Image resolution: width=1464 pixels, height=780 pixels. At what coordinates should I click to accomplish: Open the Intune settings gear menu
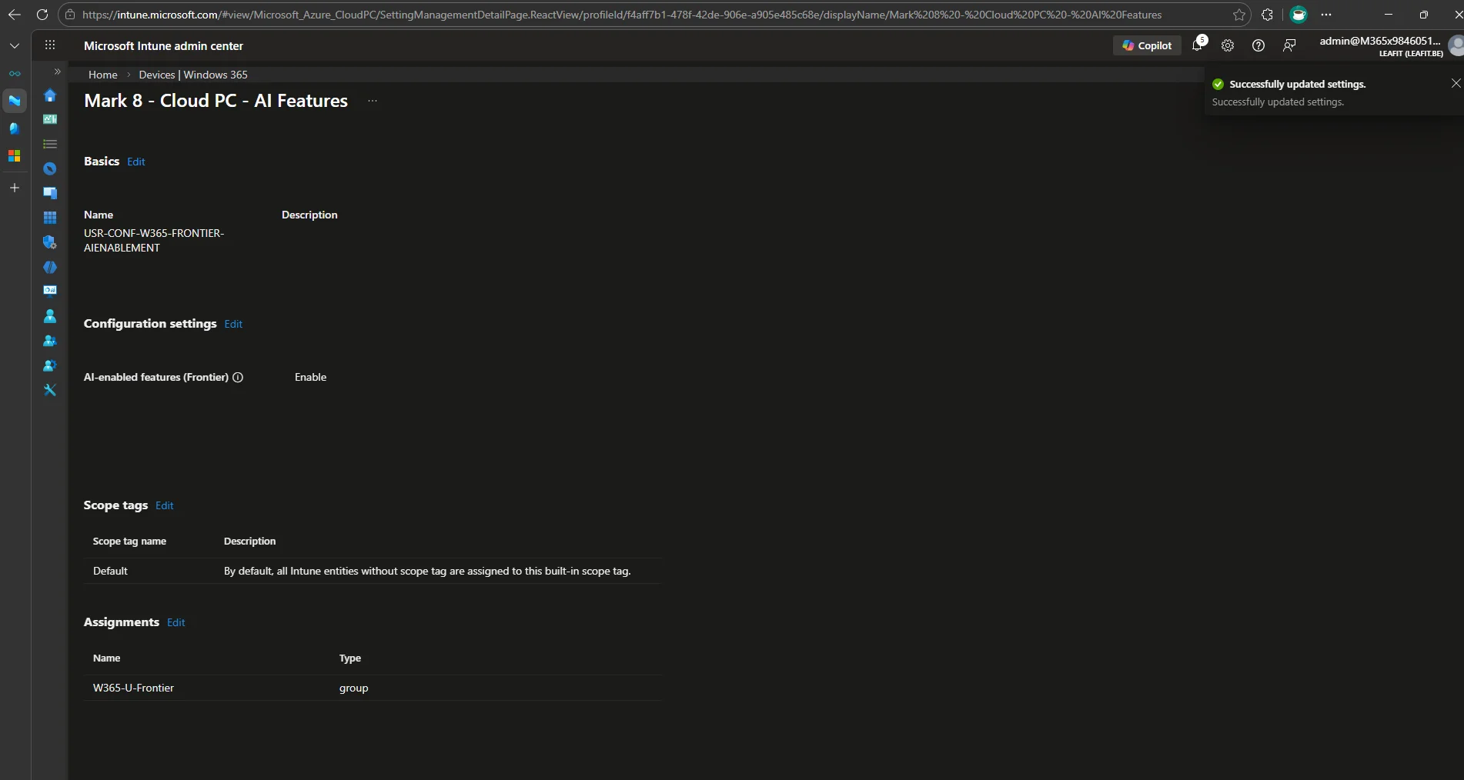(x=1227, y=45)
